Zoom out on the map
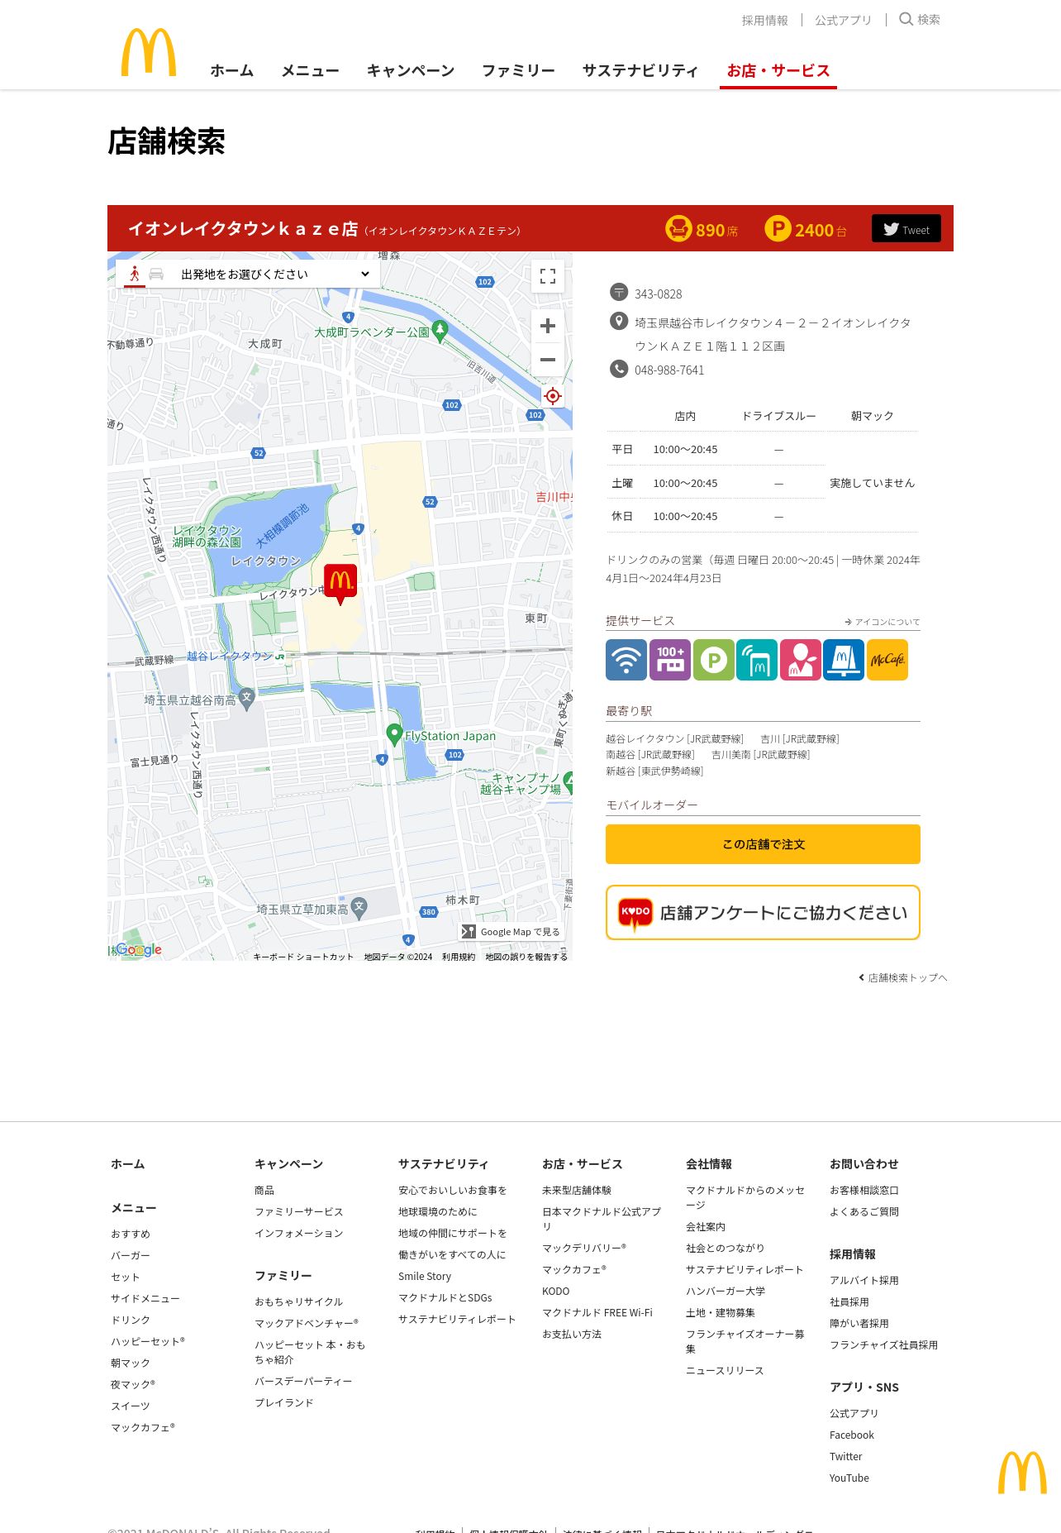Screen dimensions: 1061x1533 (x=548, y=360)
